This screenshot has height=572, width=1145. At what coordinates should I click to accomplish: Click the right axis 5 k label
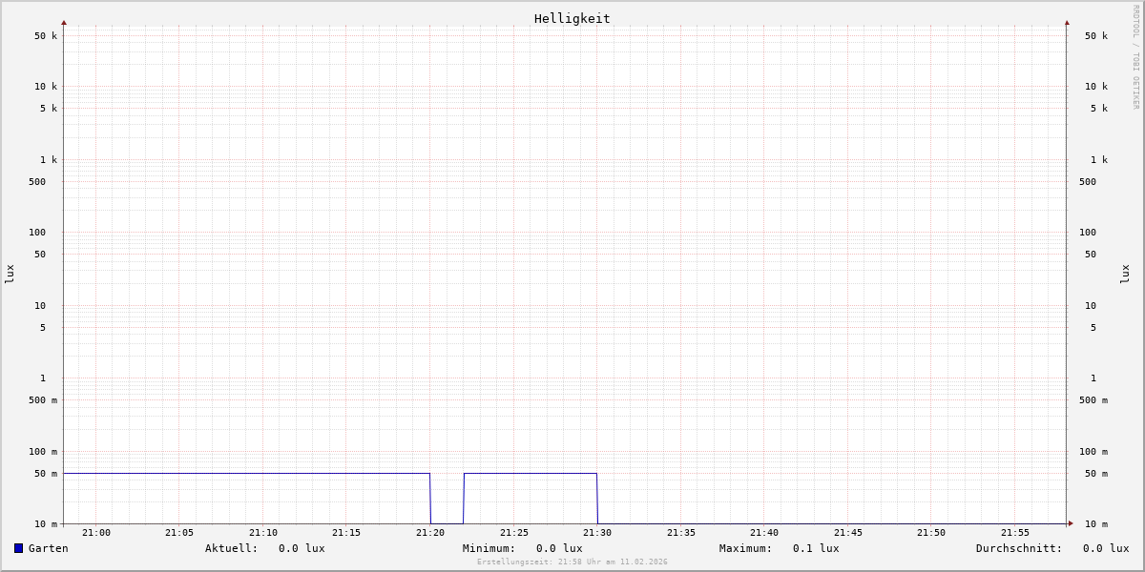(x=1099, y=109)
